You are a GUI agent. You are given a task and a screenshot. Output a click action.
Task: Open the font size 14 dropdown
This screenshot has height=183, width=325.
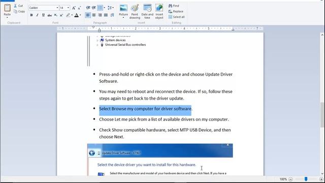[68, 8]
